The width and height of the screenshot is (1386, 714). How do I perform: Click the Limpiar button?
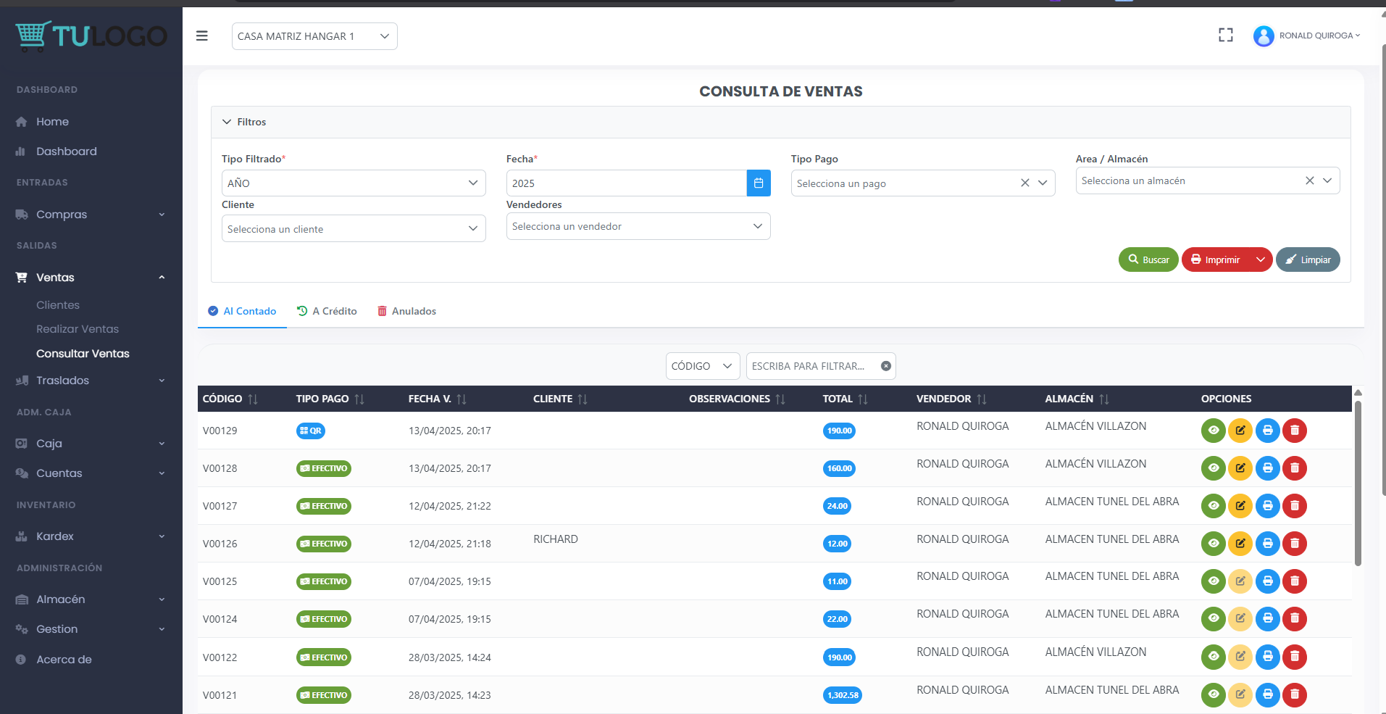(x=1307, y=260)
